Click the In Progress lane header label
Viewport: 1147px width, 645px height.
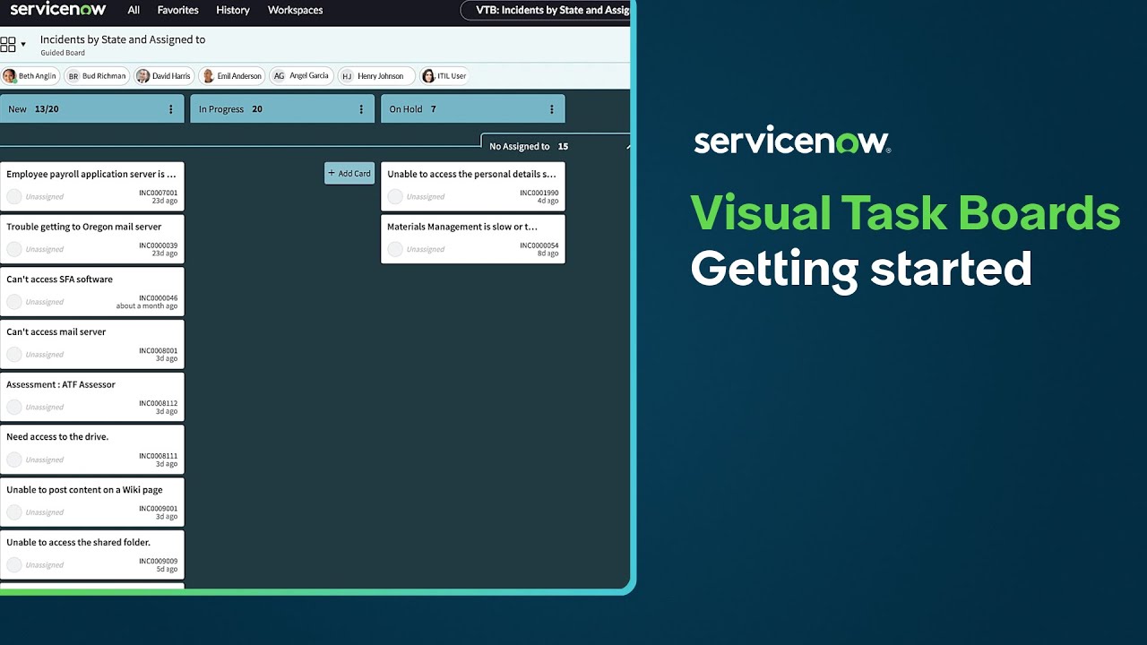click(221, 109)
